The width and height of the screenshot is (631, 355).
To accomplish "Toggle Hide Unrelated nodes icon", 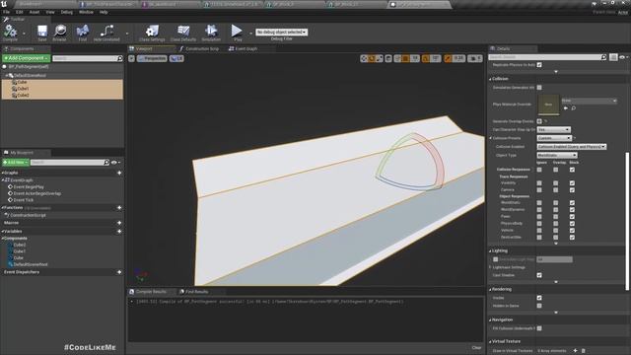I will [106, 31].
